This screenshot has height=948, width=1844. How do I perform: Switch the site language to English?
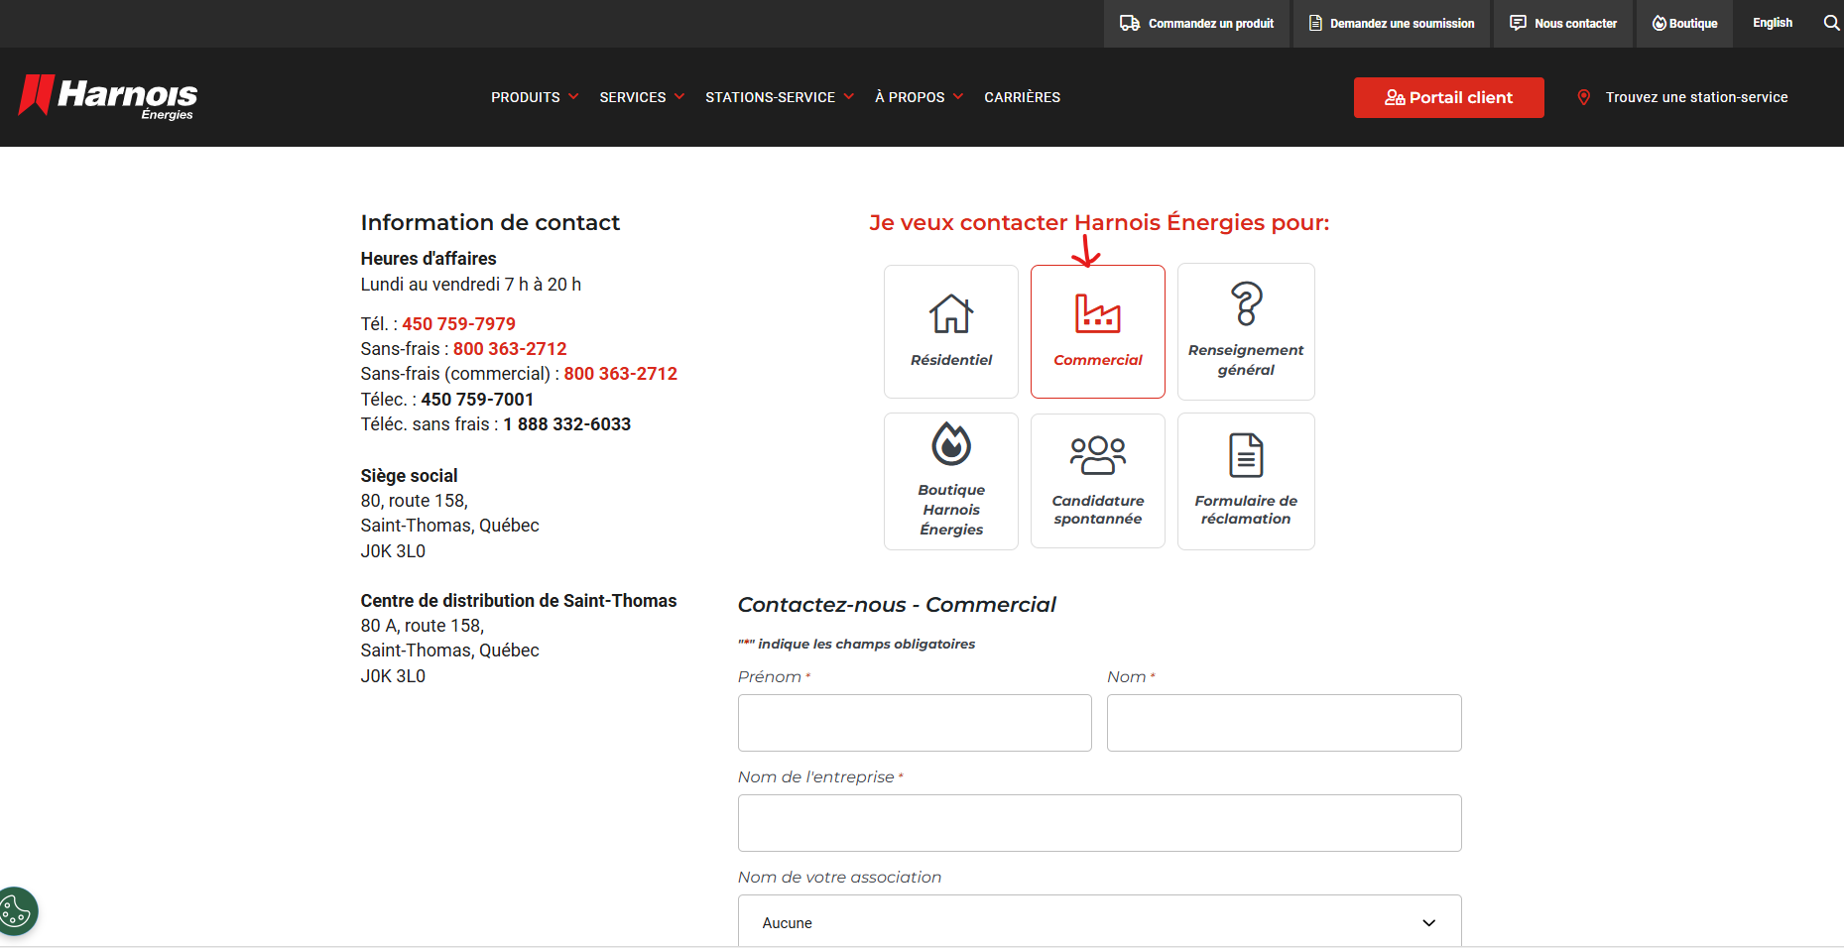tap(1772, 23)
